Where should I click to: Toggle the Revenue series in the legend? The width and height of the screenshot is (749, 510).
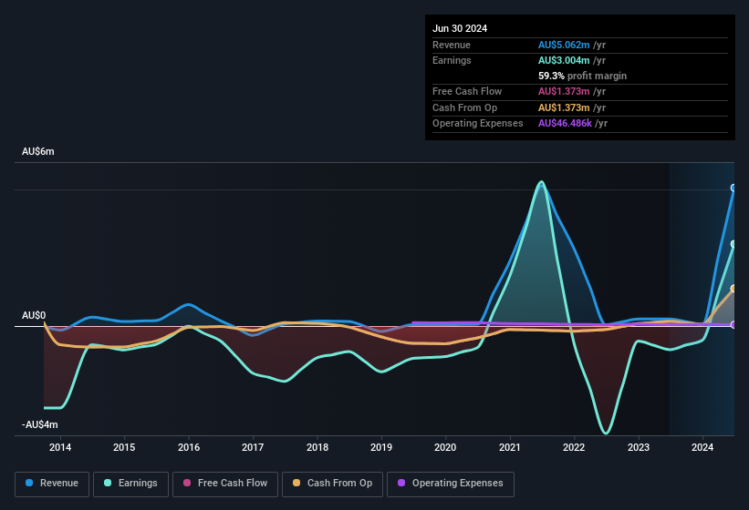click(x=53, y=483)
